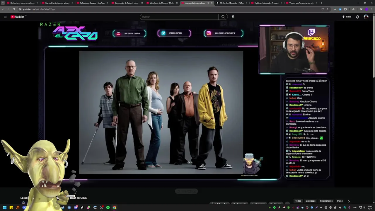375x211 pixels.
Task: Open Discord from the taskbar
Action: [x=76, y=207]
